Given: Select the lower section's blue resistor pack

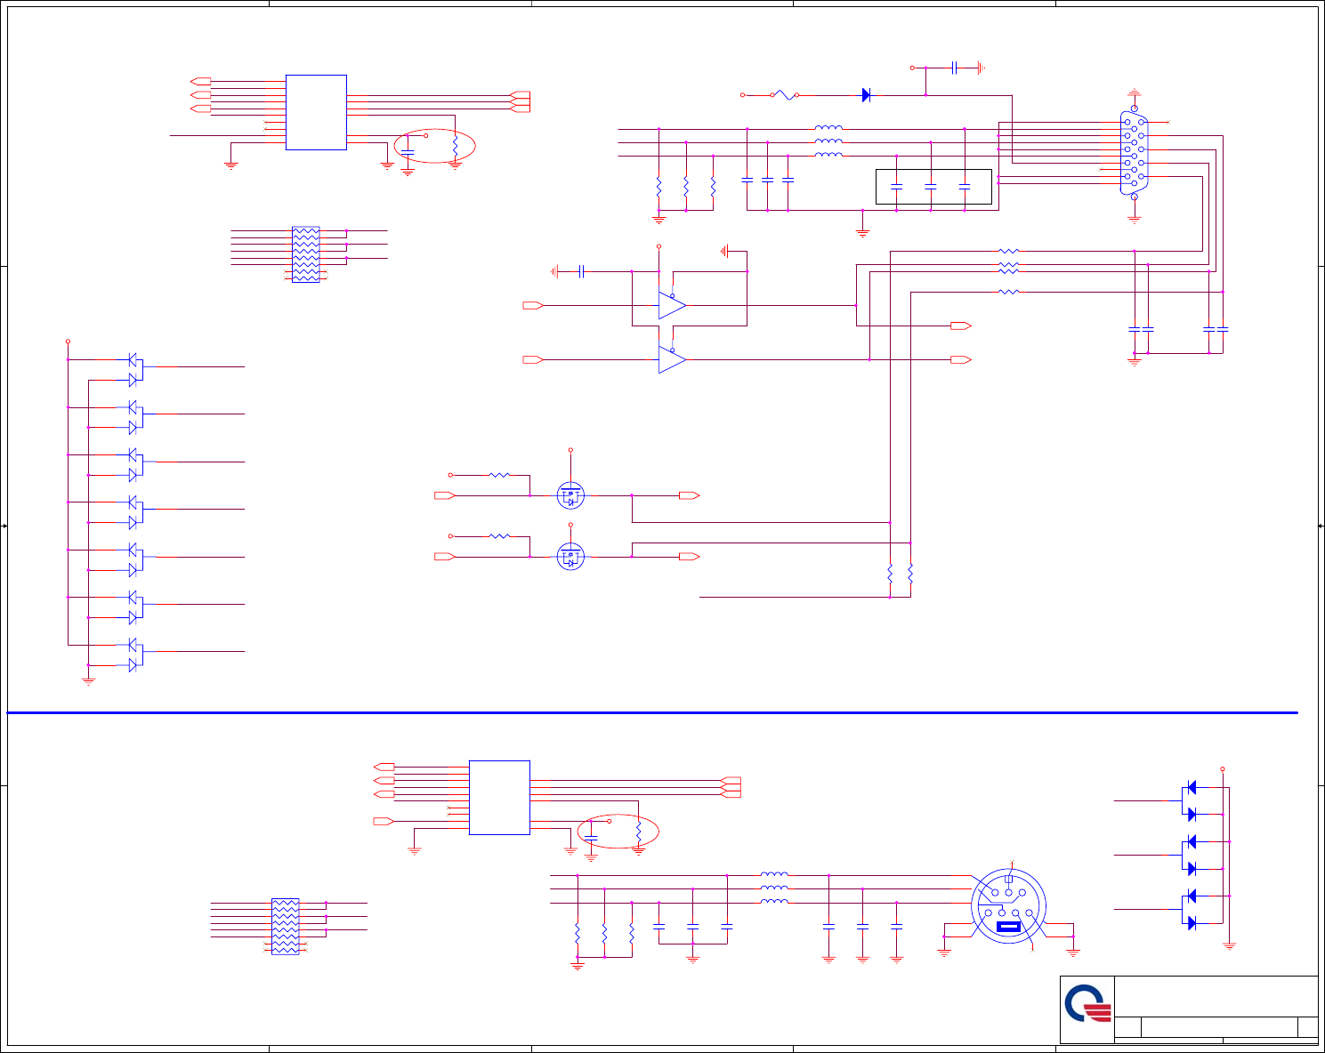Looking at the screenshot, I should coord(285,927).
